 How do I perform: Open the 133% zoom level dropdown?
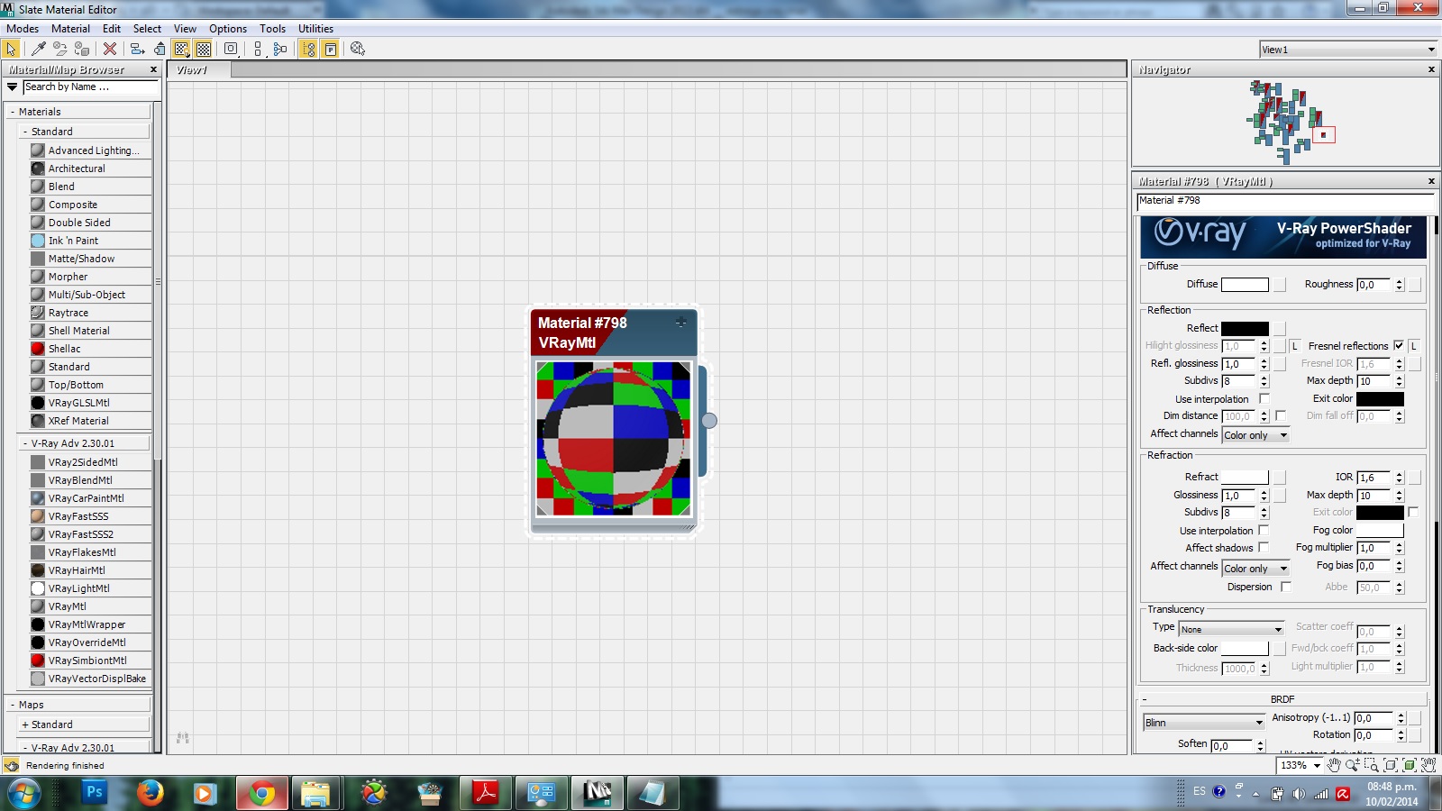click(x=1301, y=765)
